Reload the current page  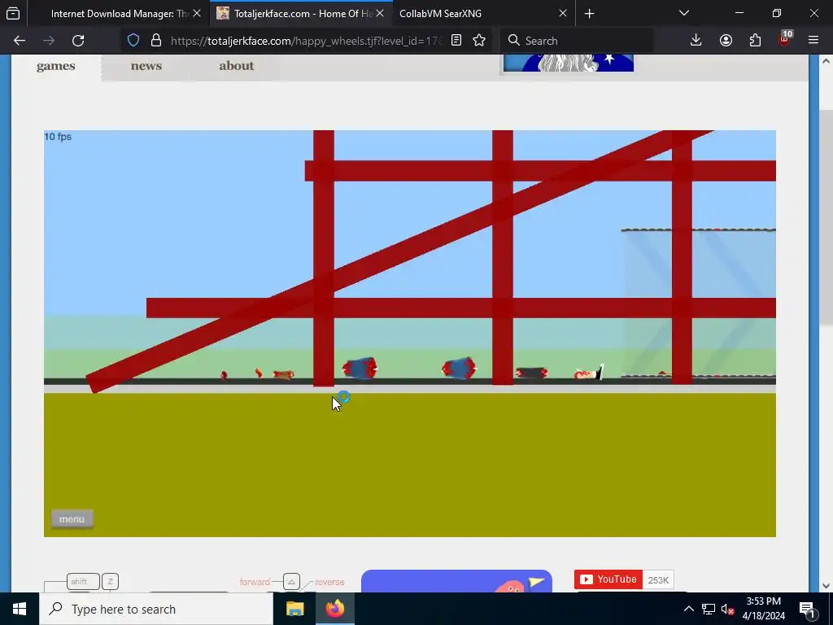78,41
